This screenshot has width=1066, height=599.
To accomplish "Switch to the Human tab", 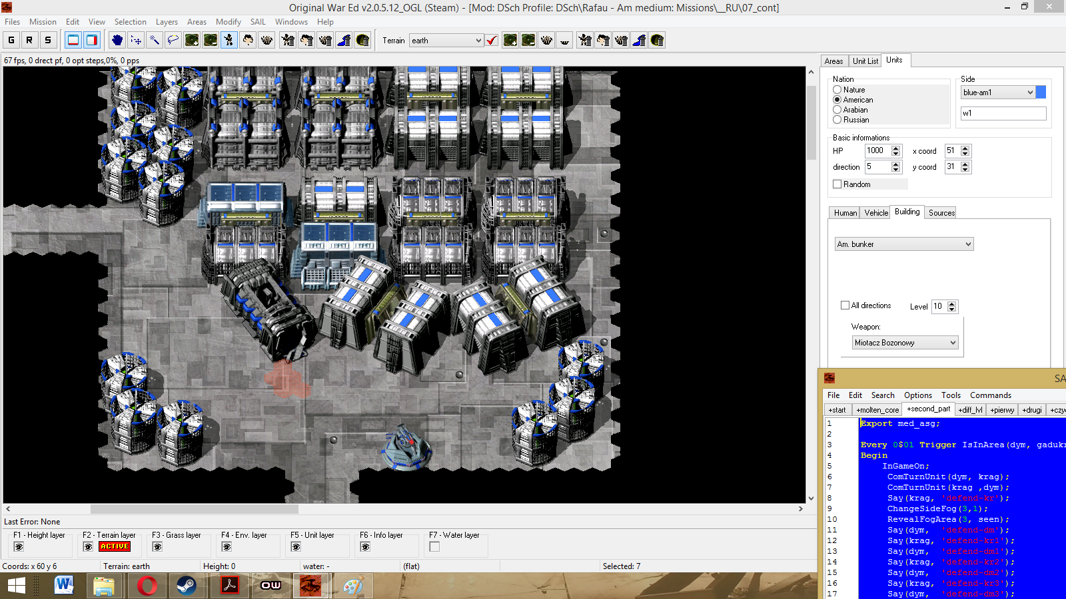I will point(845,213).
